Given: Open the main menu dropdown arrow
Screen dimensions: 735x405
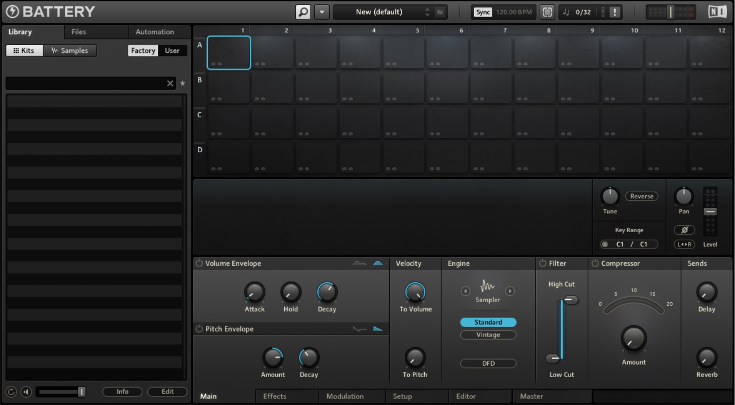Looking at the screenshot, I should pos(322,11).
